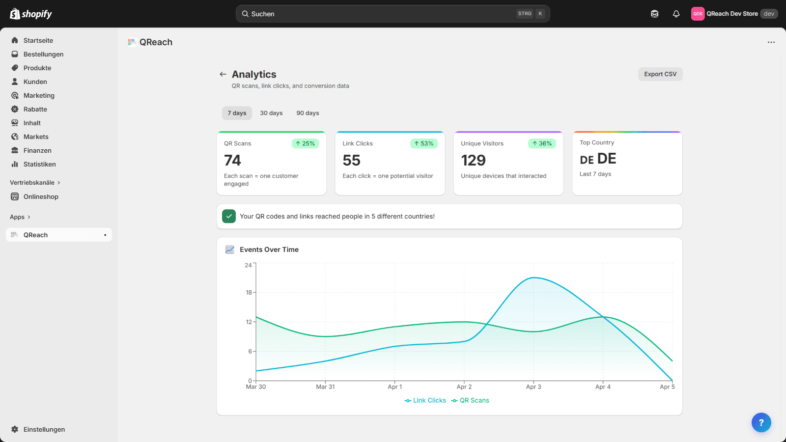Open Marketing in the sidebar

pyautogui.click(x=39, y=95)
